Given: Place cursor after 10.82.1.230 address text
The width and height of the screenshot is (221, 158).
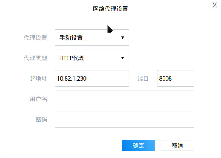Looking at the screenshot, I should point(87,78).
